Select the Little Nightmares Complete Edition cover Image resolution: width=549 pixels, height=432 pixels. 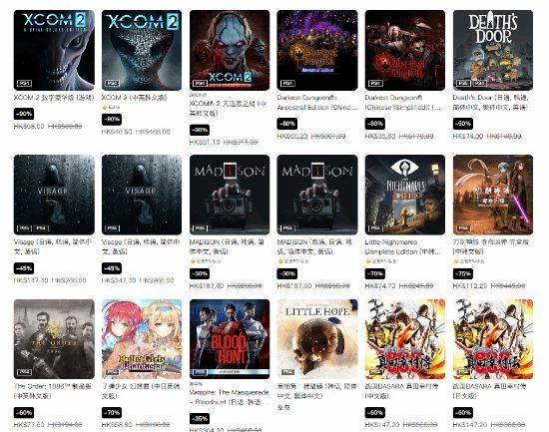[x=404, y=195]
